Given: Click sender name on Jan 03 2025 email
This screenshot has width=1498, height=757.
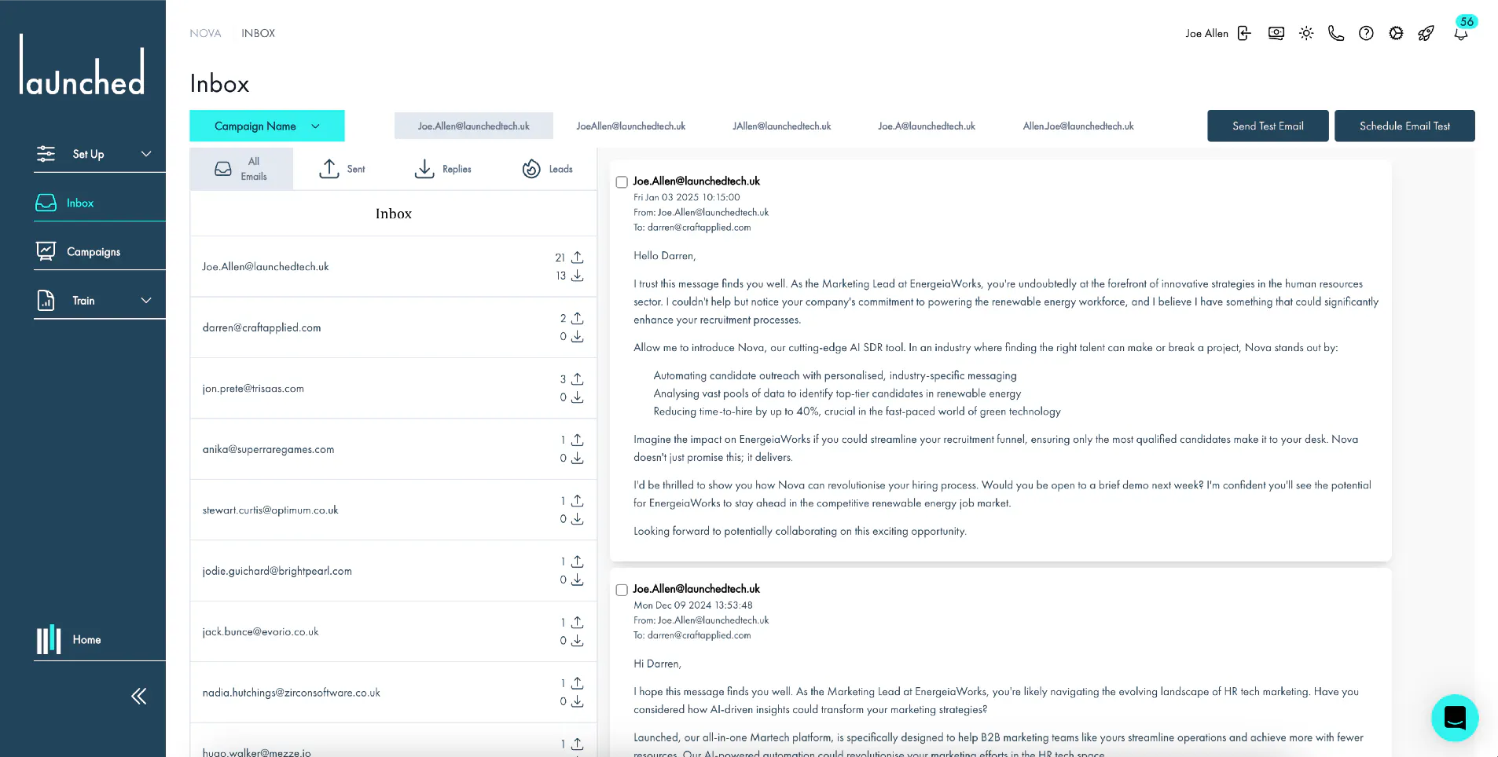Looking at the screenshot, I should tap(696, 181).
